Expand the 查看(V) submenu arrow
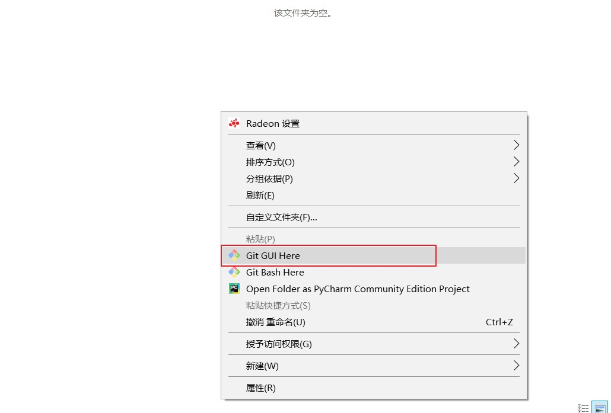The width and height of the screenshot is (611, 413). (516, 145)
